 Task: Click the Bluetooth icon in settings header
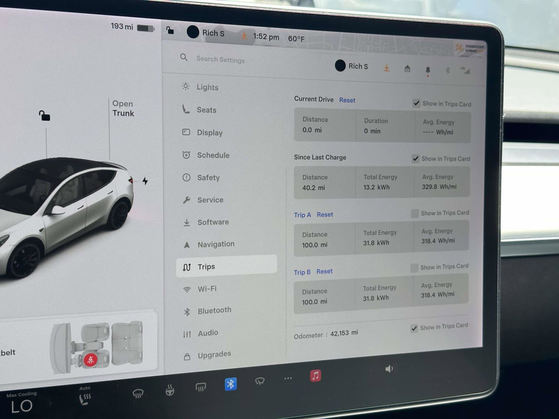point(448,70)
